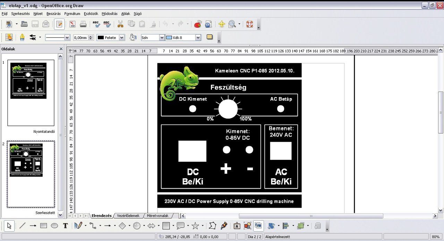
Task: Open the Eszközök menu
Action: coord(91,14)
